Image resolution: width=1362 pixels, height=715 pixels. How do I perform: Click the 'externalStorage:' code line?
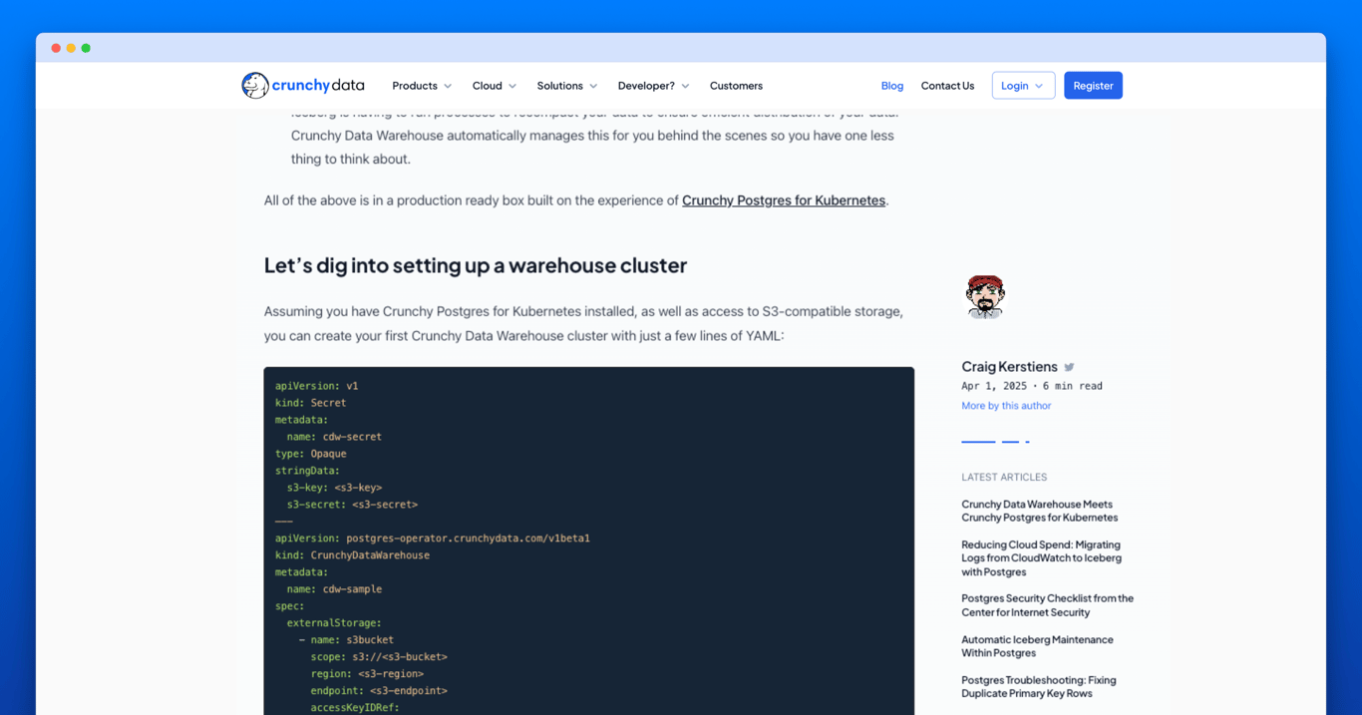(x=334, y=623)
